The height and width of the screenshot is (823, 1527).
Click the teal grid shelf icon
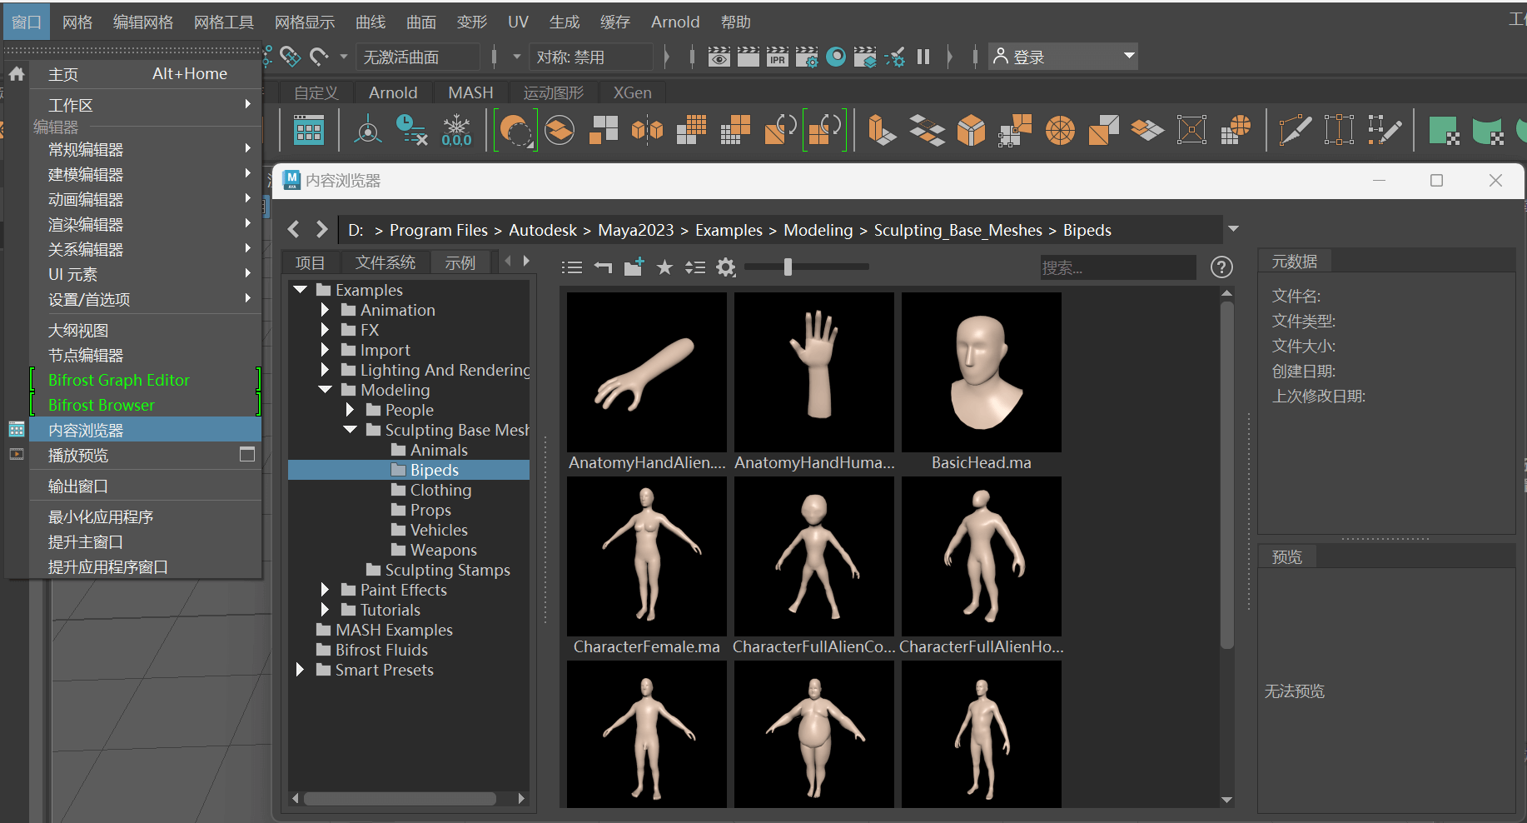(309, 131)
